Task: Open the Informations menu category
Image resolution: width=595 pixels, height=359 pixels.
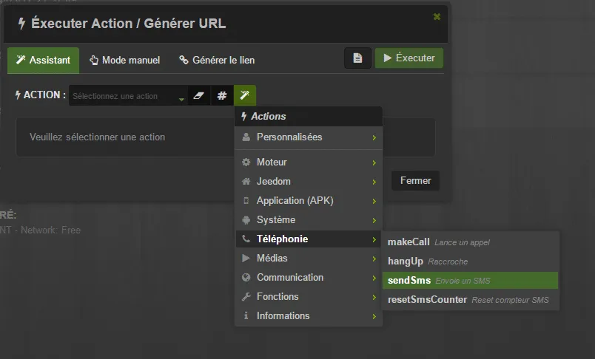Action: [x=308, y=316]
